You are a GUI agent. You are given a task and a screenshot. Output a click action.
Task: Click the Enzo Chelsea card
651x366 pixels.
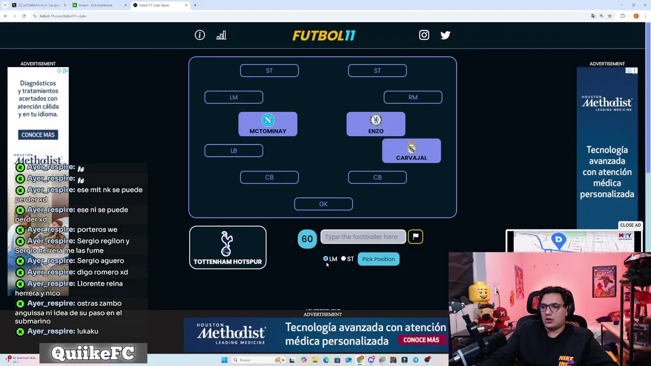[376, 124]
